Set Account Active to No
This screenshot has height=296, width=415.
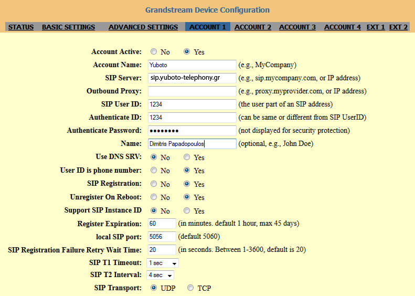point(154,52)
